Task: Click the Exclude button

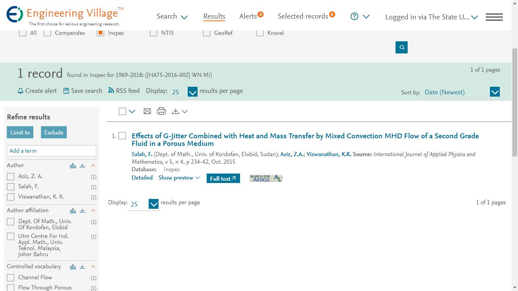Action: (x=54, y=132)
